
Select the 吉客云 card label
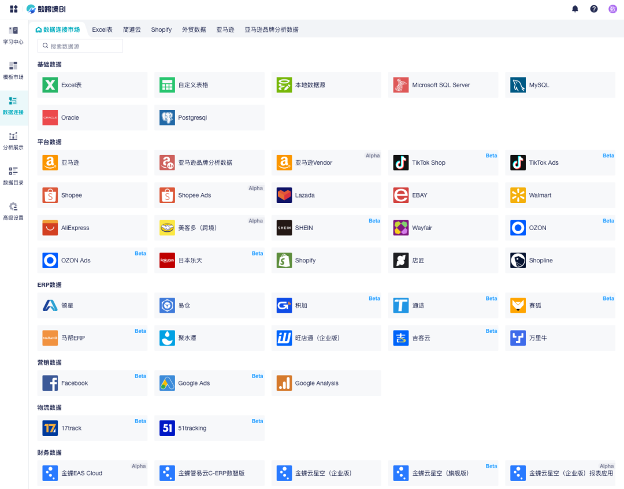pos(421,338)
